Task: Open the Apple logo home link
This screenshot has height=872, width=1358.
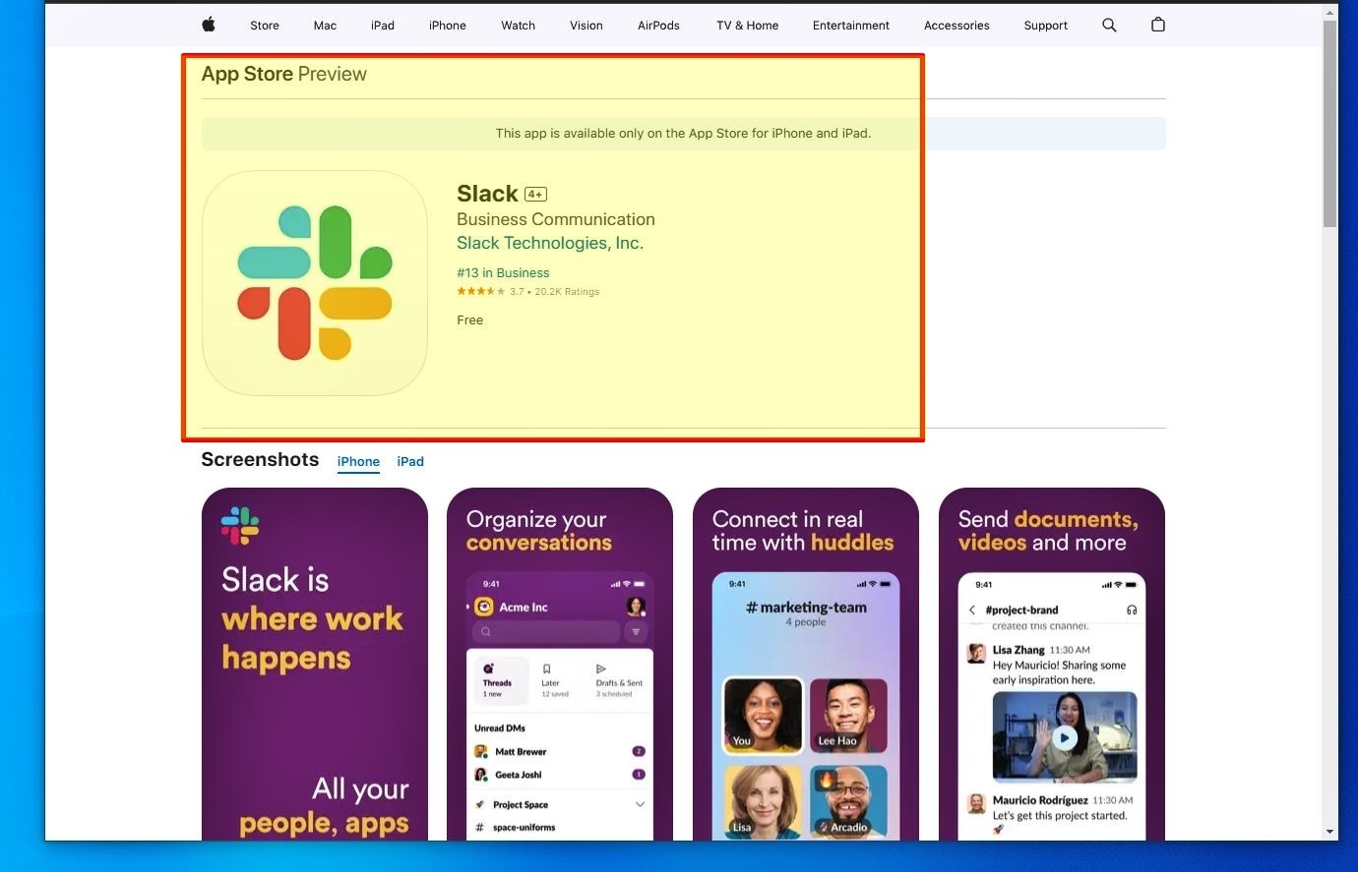Action: (x=209, y=25)
